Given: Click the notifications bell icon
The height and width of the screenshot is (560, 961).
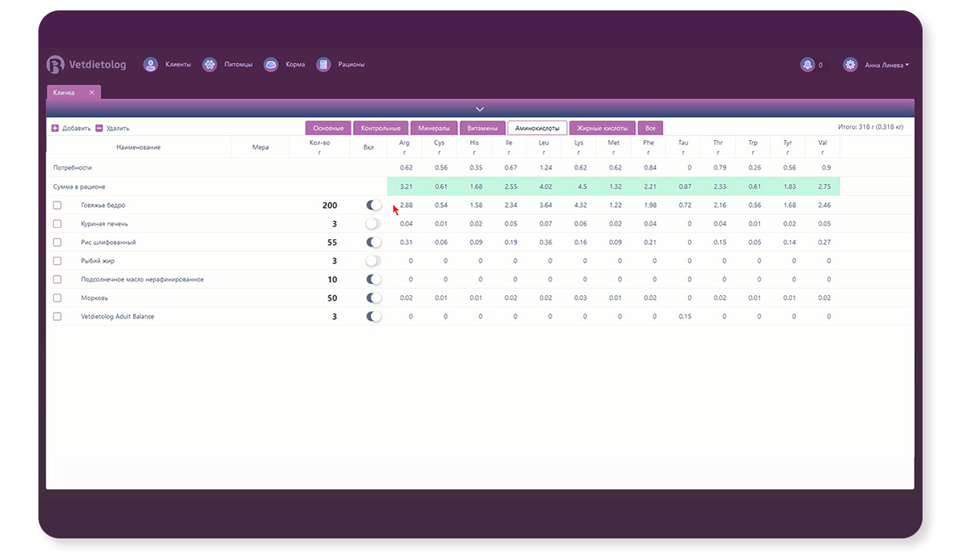Looking at the screenshot, I should 807,65.
